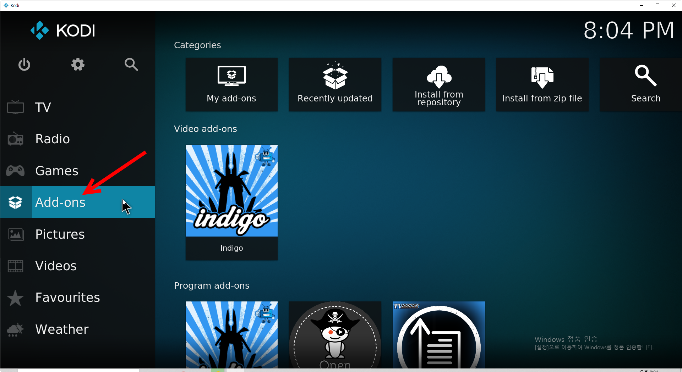Open the TV menu item
The width and height of the screenshot is (682, 372).
pos(78,107)
